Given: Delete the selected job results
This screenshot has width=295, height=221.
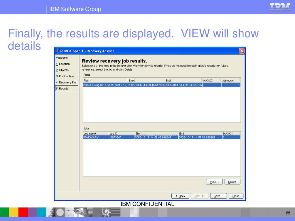Looking at the screenshot, I should tap(232, 182).
